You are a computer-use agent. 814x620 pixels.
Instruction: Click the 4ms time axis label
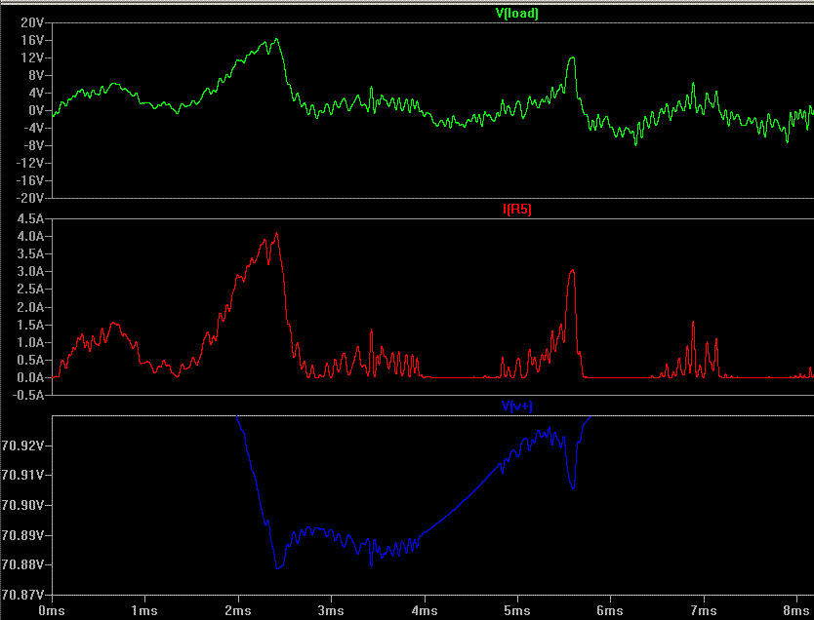pos(425,610)
